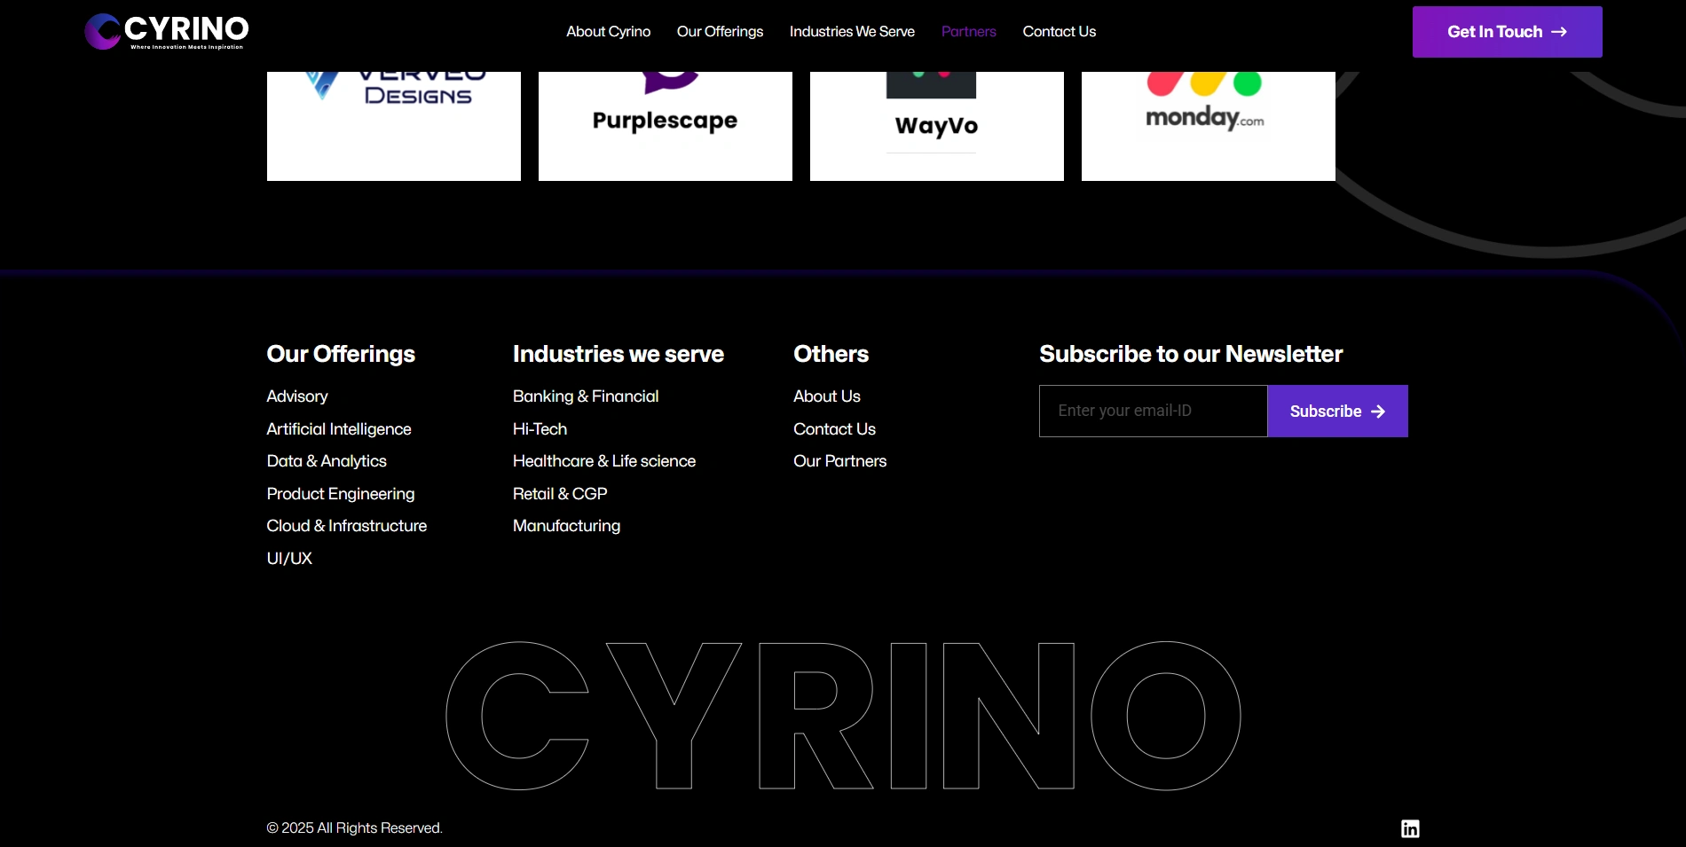Open Contact Us in top navigation
This screenshot has height=847, width=1686.
click(1060, 32)
